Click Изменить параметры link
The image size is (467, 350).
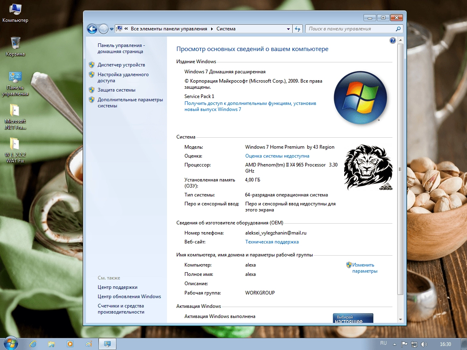[x=364, y=268]
